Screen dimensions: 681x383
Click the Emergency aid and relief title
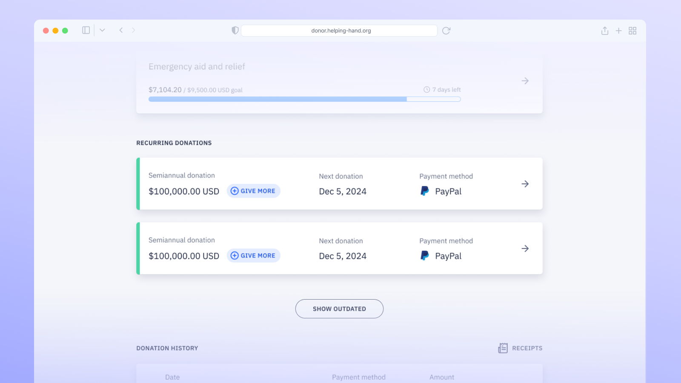pos(197,67)
